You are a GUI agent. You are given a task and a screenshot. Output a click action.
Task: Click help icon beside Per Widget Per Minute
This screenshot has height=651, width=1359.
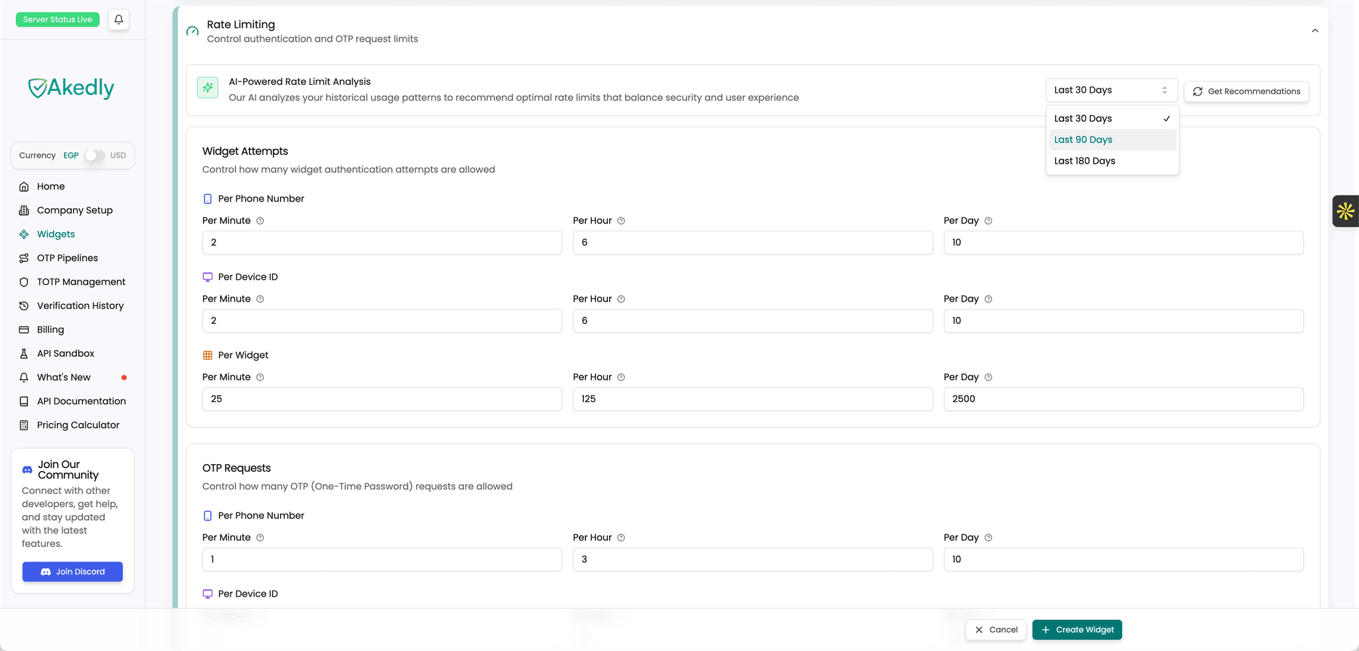pos(260,377)
